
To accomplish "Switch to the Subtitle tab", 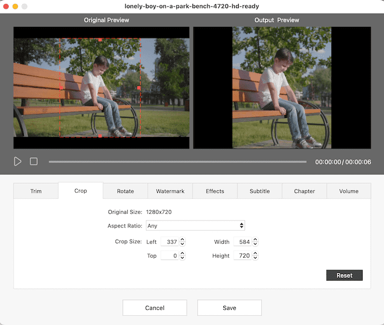I will (x=259, y=191).
